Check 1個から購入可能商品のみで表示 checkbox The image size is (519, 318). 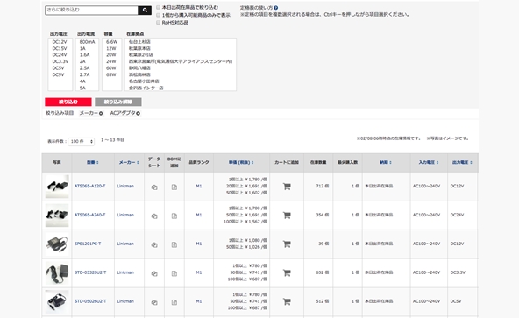[x=158, y=15]
